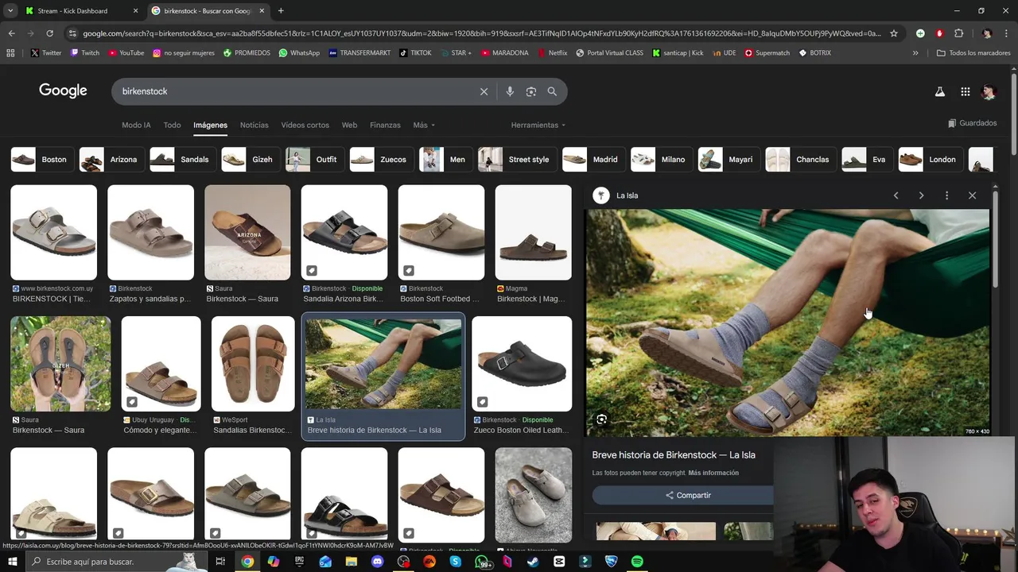Switch to the Todo results tab
The width and height of the screenshot is (1018, 572).
tap(172, 125)
